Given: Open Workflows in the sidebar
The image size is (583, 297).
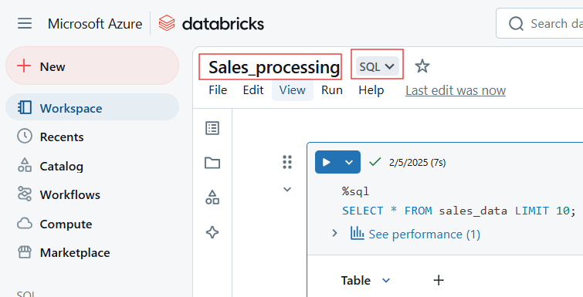Looking at the screenshot, I should [70, 195].
